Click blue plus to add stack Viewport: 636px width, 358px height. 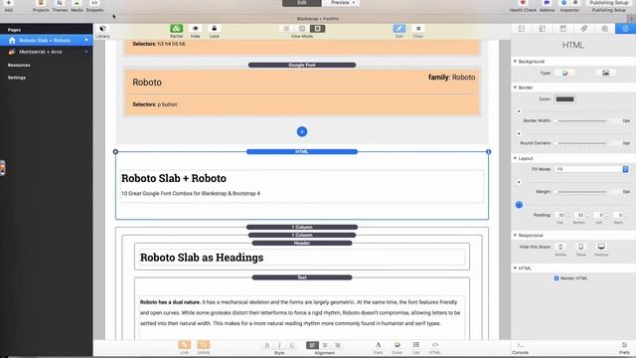click(x=302, y=131)
